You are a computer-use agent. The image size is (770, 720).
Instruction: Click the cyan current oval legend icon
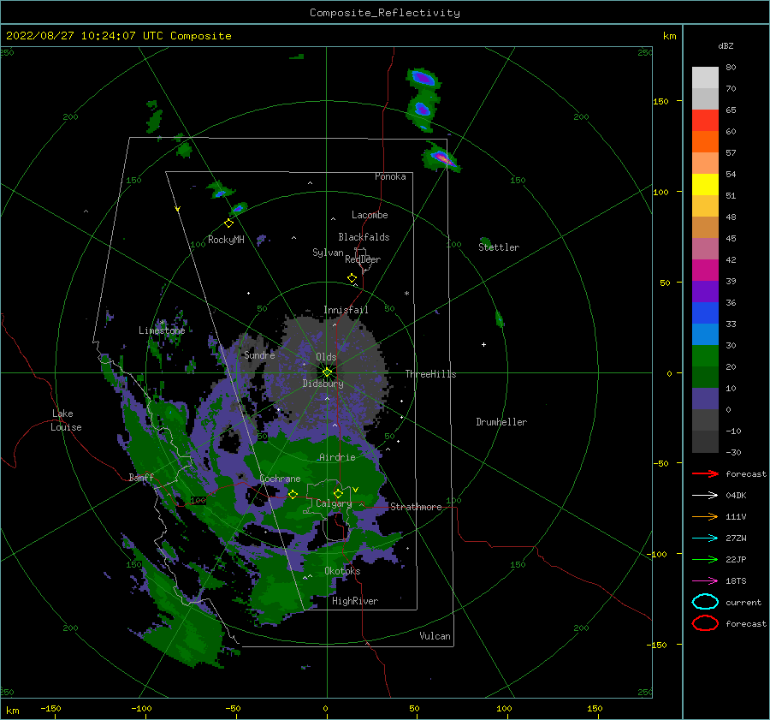click(x=705, y=602)
